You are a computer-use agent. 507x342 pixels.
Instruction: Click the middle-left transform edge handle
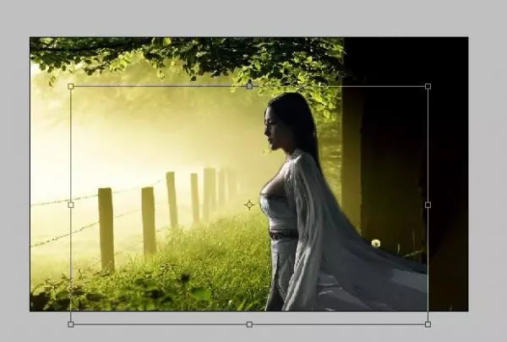tap(70, 204)
